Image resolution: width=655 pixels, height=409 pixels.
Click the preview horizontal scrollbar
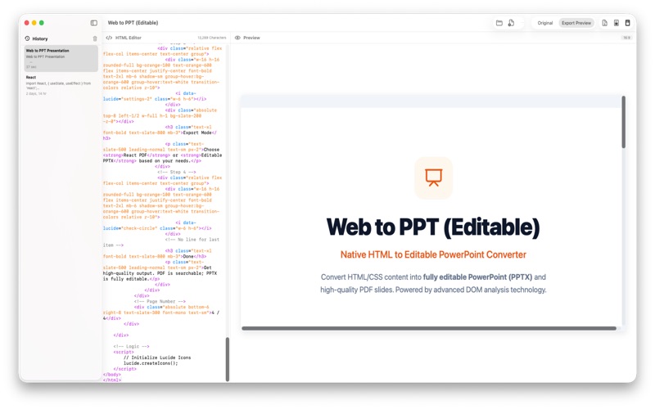click(428, 329)
